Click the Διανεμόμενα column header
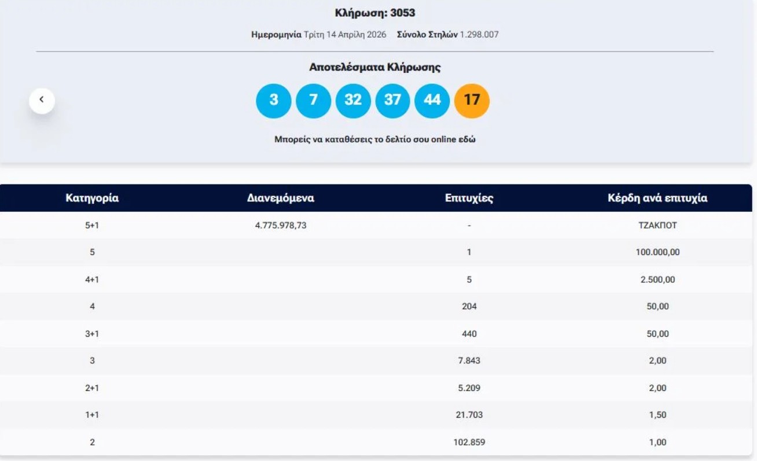This screenshot has height=461, width=757. [x=281, y=198]
